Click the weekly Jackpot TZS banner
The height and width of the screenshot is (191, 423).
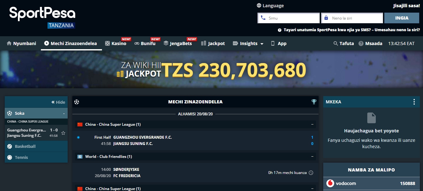[x=211, y=70]
